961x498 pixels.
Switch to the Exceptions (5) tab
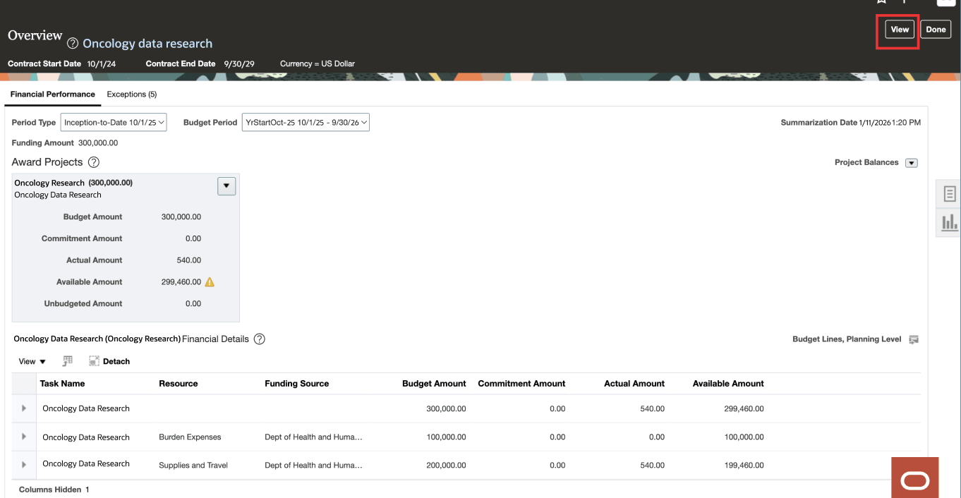click(131, 94)
